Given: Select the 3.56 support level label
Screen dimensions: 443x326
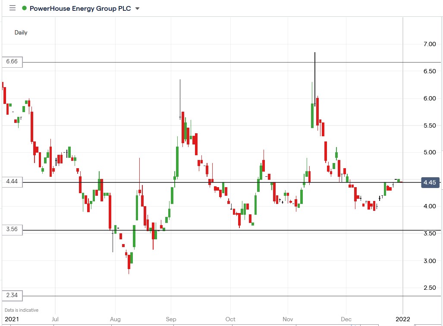Looking at the screenshot, I should (12, 230).
